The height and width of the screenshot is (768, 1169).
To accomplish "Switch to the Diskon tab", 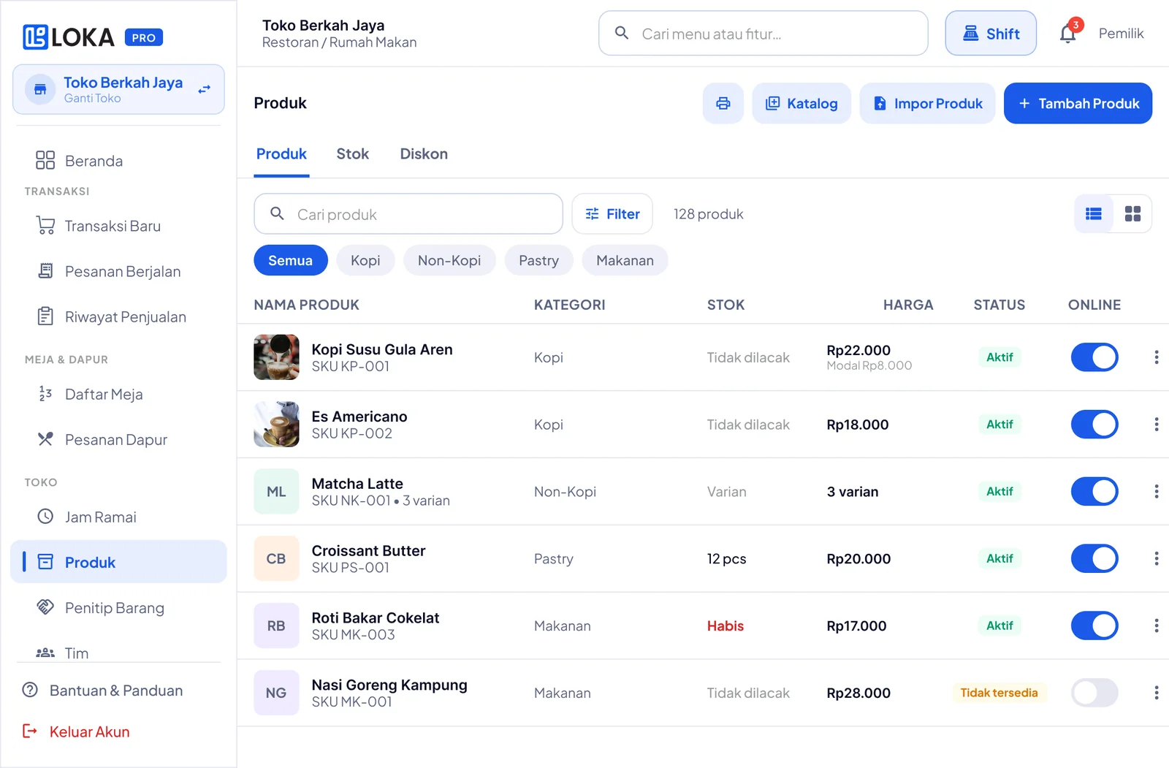I will click(424, 154).
